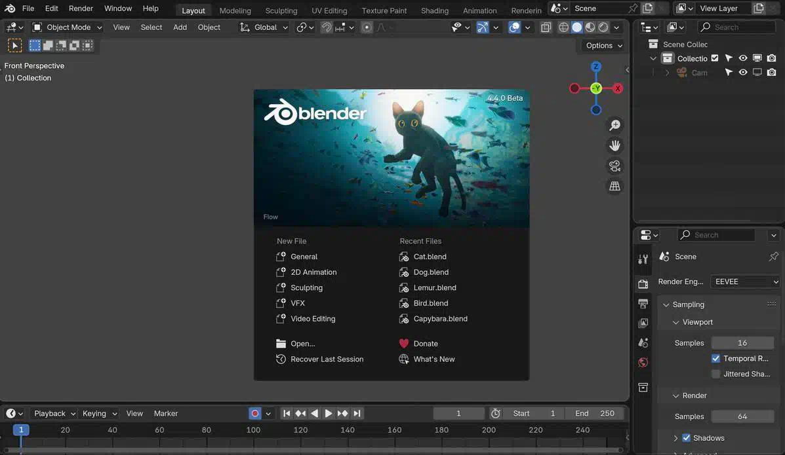Viewport: 785px width, 455px height.
Task: Click the auto keying record button
Action: pyautogui.click(x=255, y=413)
